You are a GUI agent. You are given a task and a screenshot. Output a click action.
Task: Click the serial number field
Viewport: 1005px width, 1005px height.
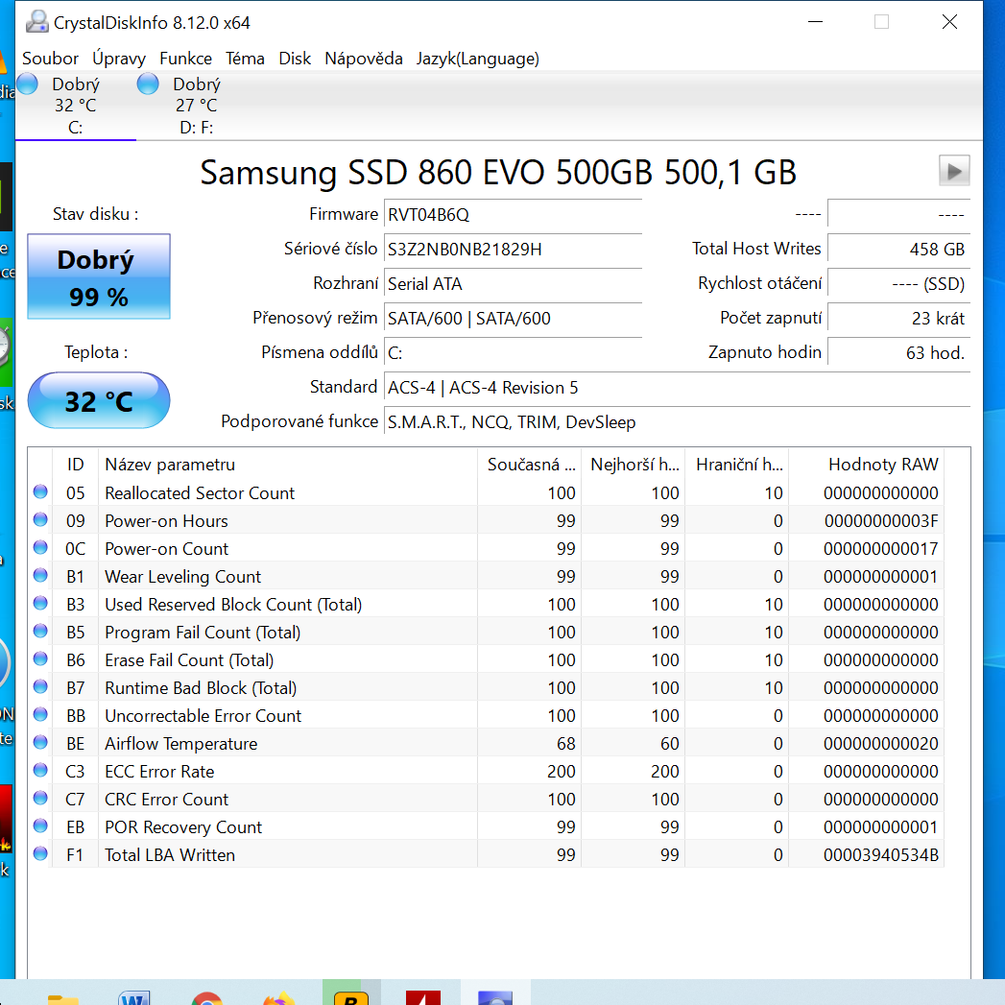513,250
